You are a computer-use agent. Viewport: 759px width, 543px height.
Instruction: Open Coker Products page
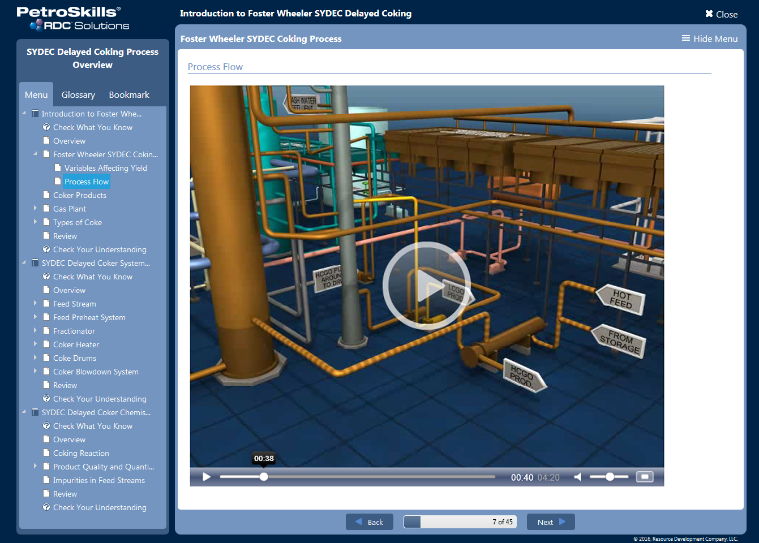(80, 195)
